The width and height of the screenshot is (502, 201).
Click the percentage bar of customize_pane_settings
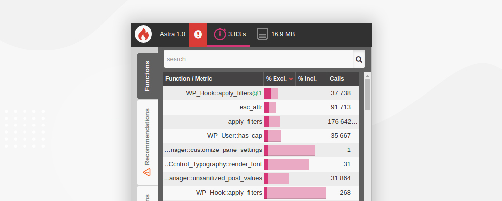pos(290,150)
